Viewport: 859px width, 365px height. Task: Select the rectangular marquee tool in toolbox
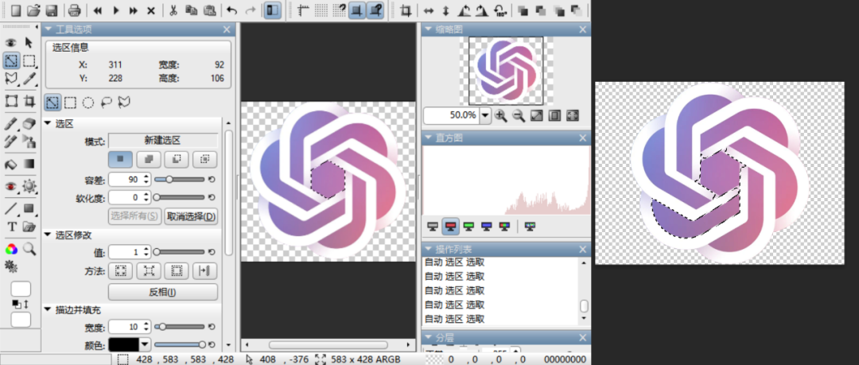tap(29, 60)
